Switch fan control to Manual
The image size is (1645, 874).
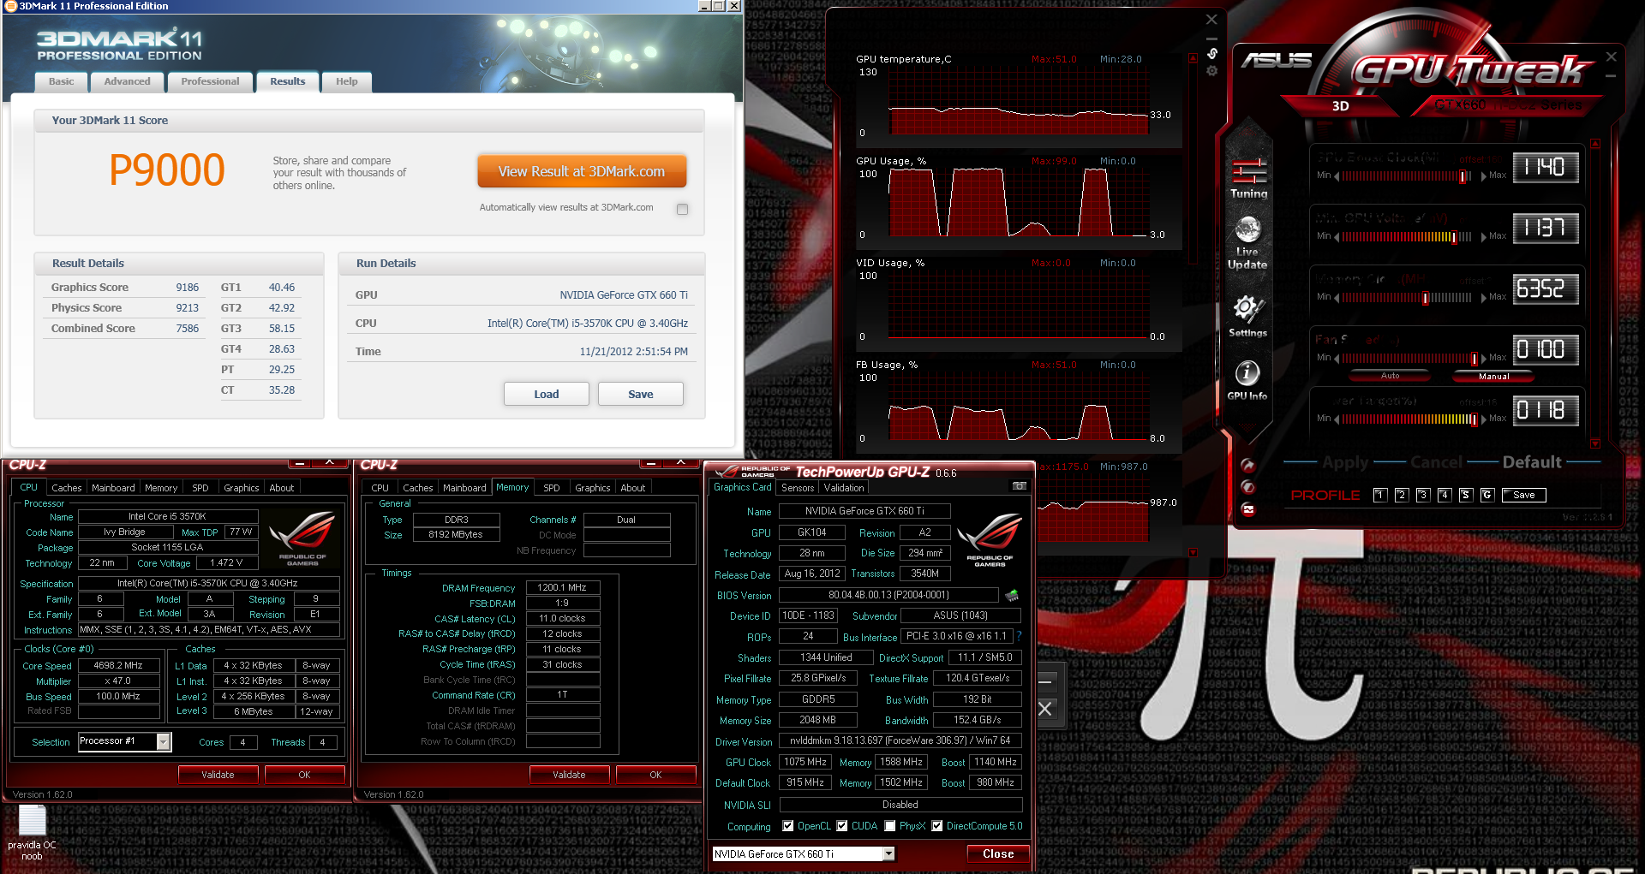click(1493, 377)
